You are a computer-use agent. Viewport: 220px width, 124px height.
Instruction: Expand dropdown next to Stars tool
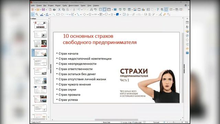click(114, 14)
